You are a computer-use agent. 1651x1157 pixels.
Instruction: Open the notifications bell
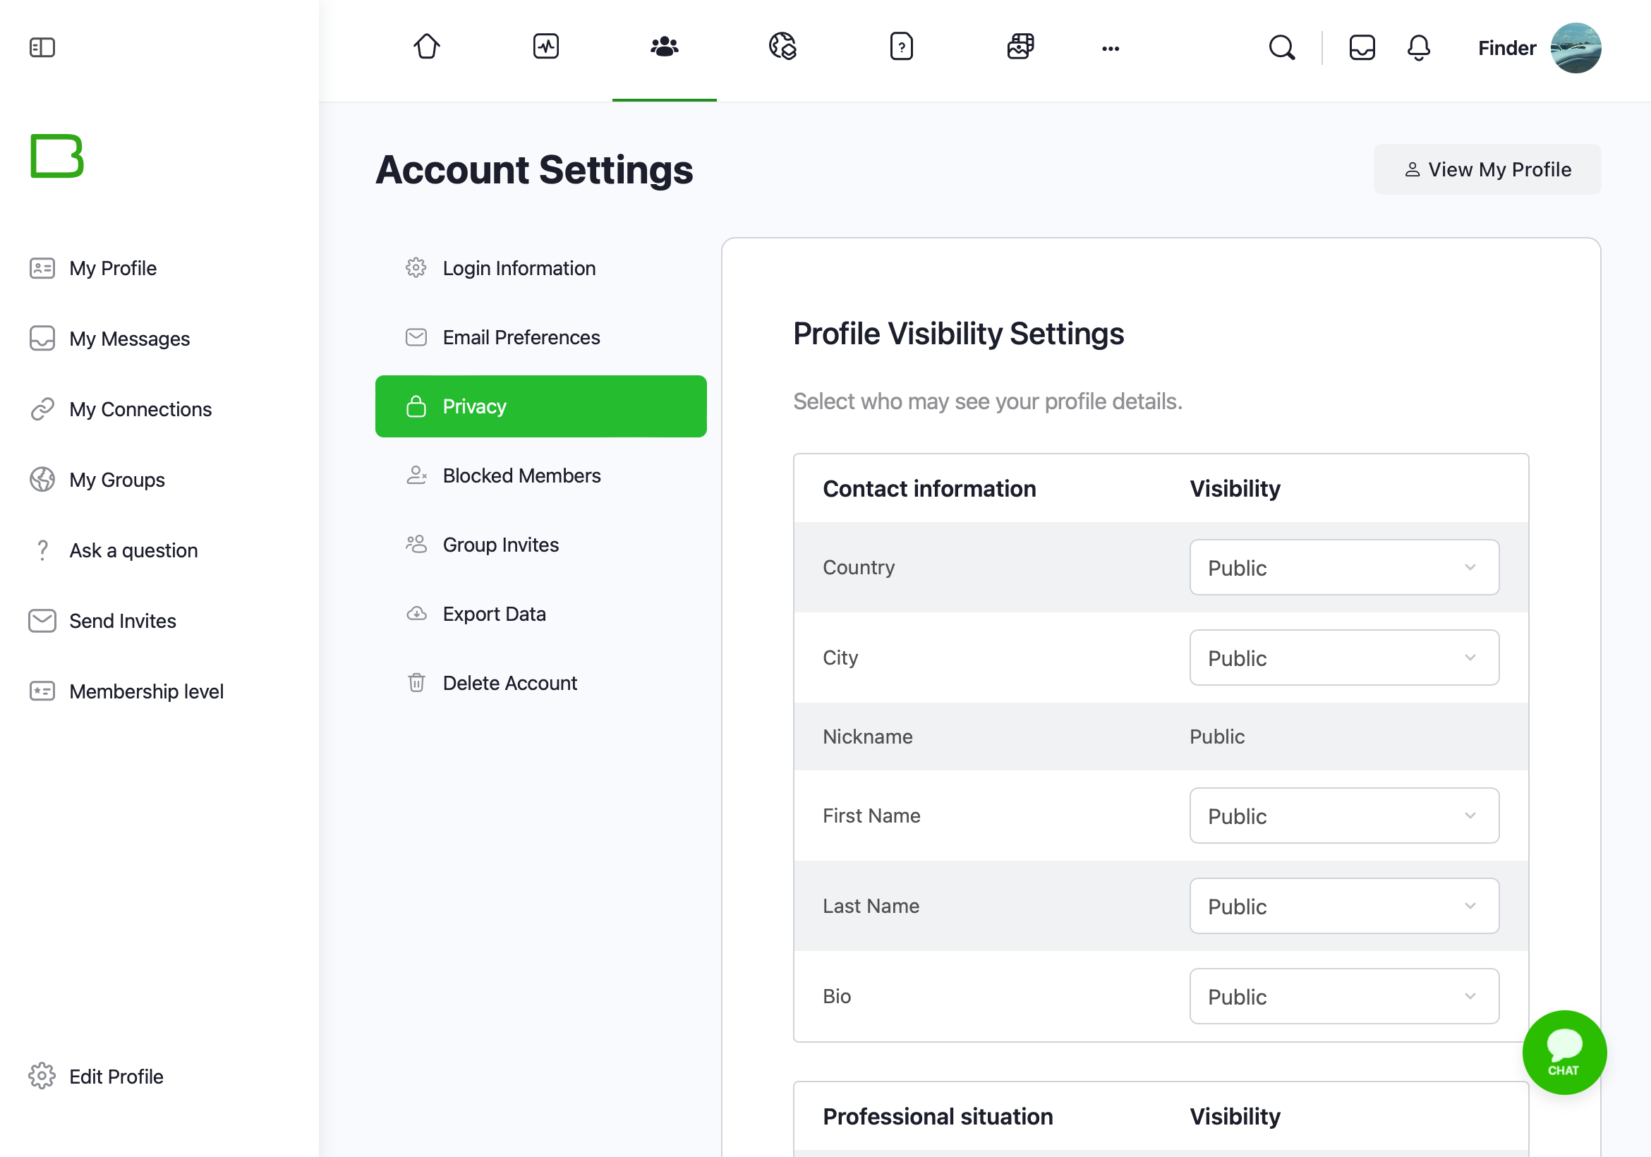pos(1418,48)
